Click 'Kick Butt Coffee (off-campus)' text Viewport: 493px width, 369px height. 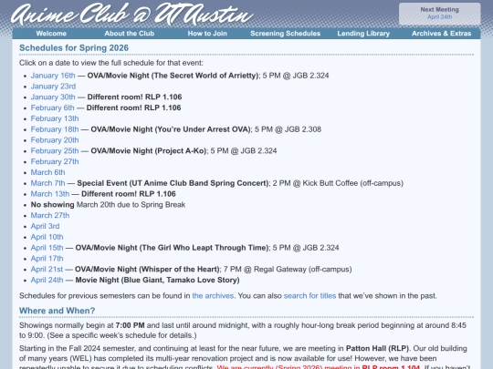click(x=352, y=183)
